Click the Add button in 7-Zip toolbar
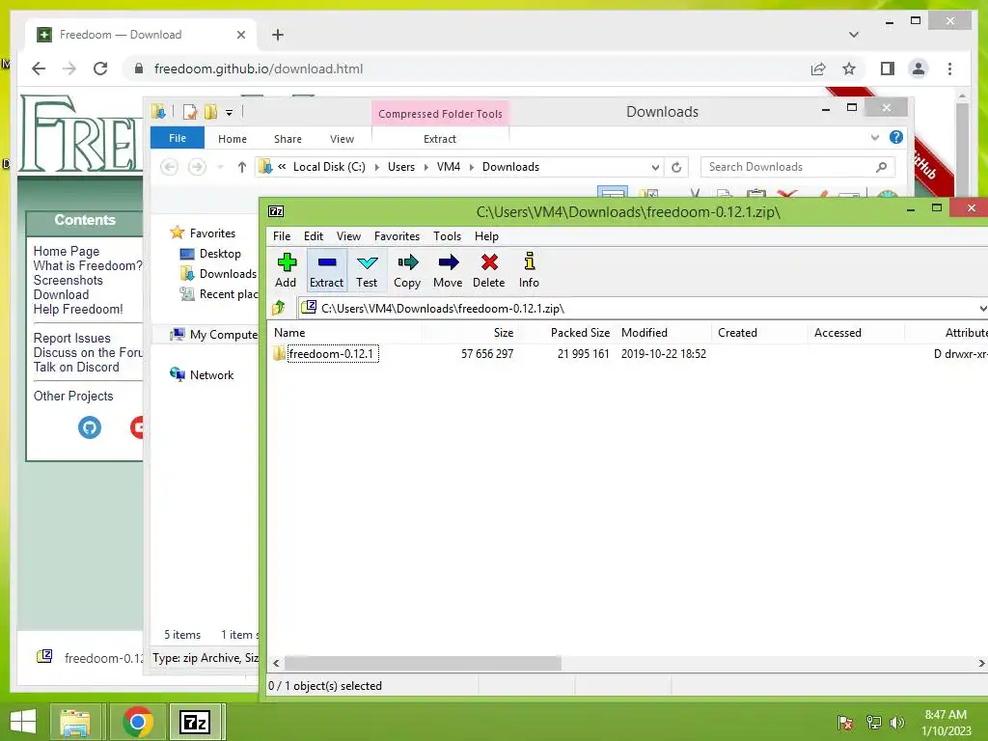 click(x=286, y=270)
